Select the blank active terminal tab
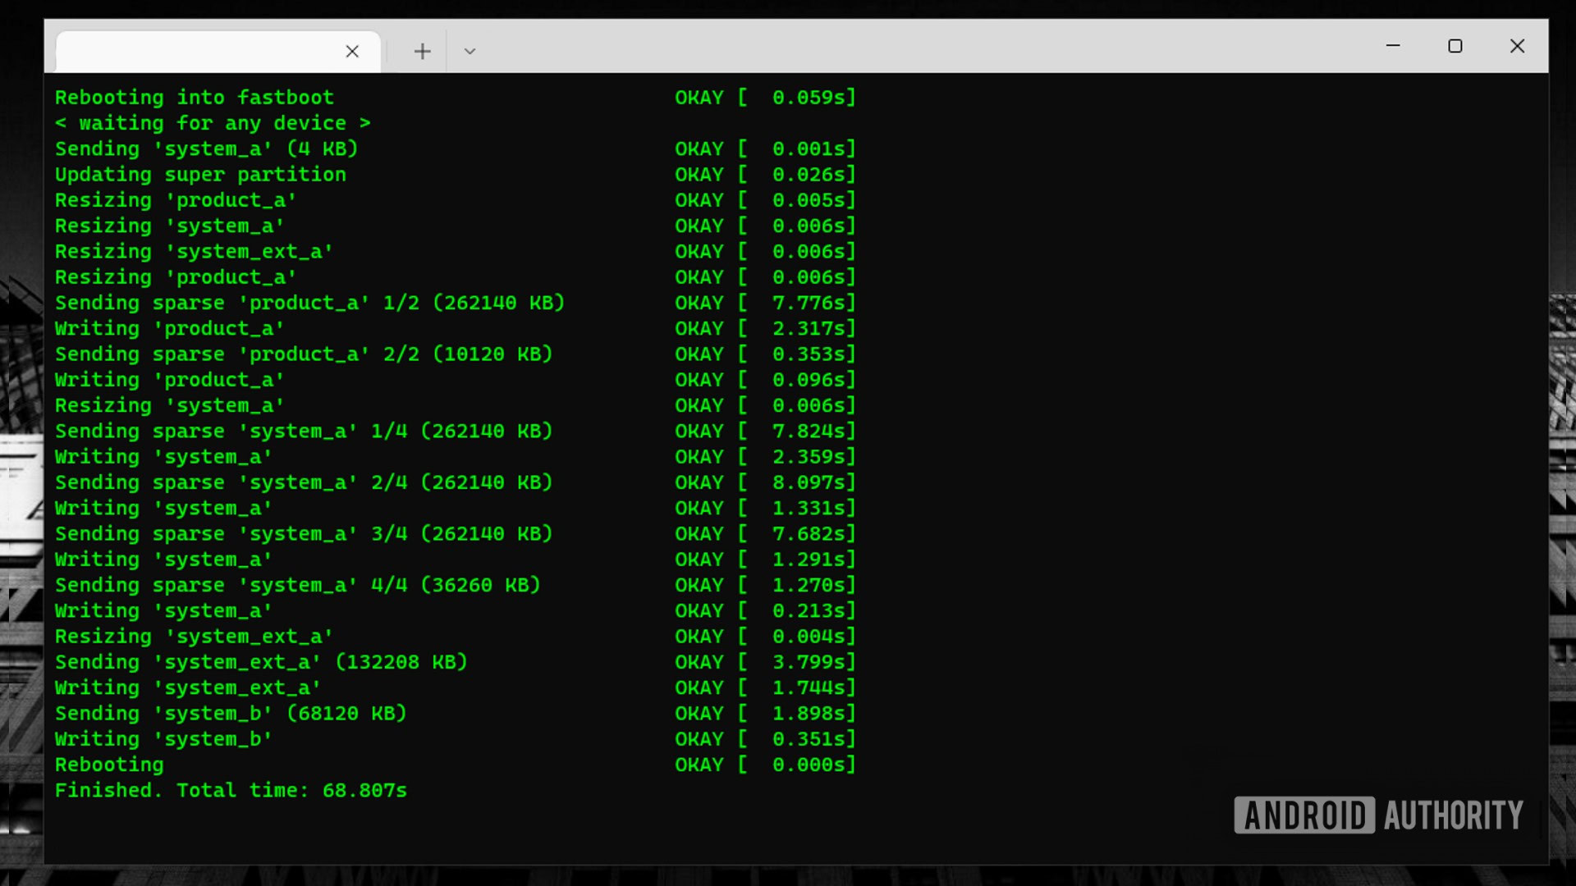 pyautogui.click(x=197, y=52)
